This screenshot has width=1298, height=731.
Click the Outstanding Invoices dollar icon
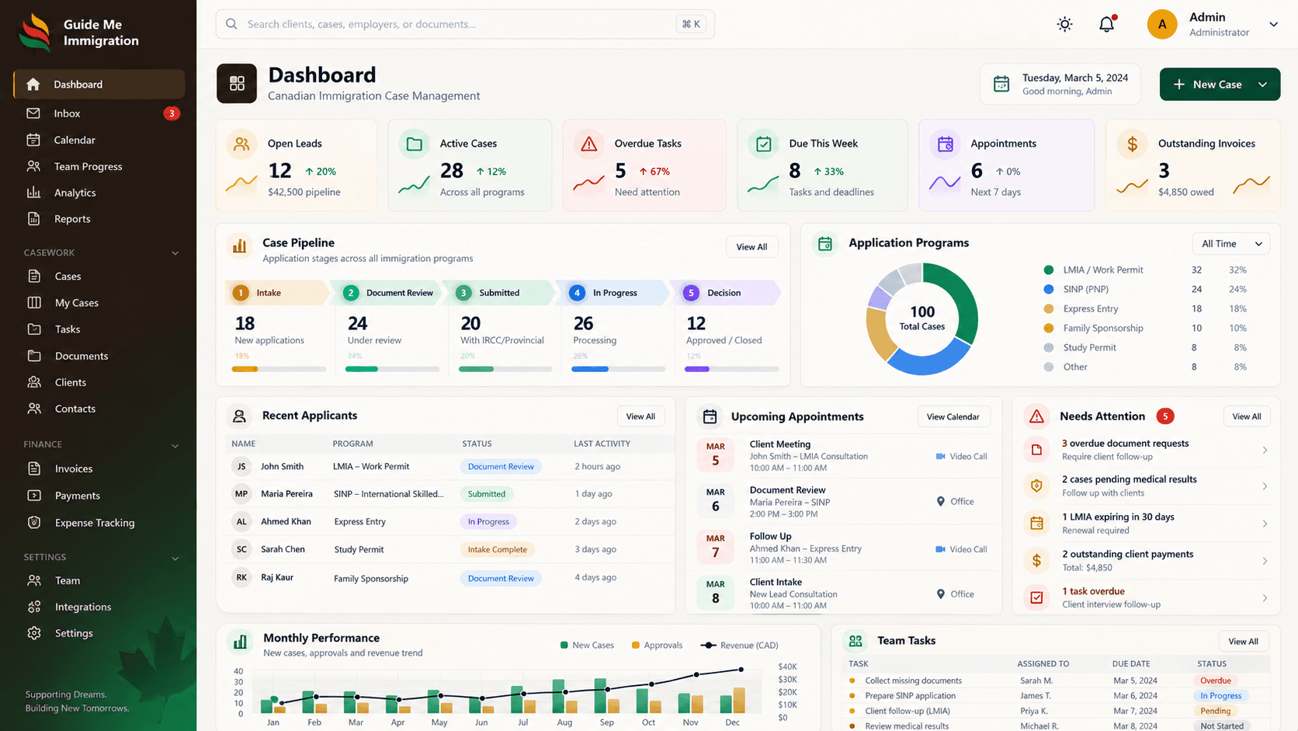click(x=1132, y=144)
